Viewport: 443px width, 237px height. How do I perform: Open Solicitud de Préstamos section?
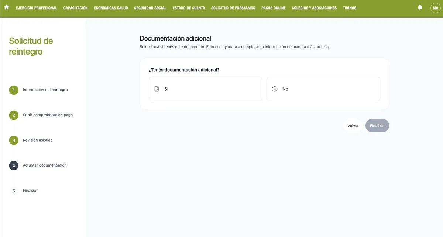(233, 8)
